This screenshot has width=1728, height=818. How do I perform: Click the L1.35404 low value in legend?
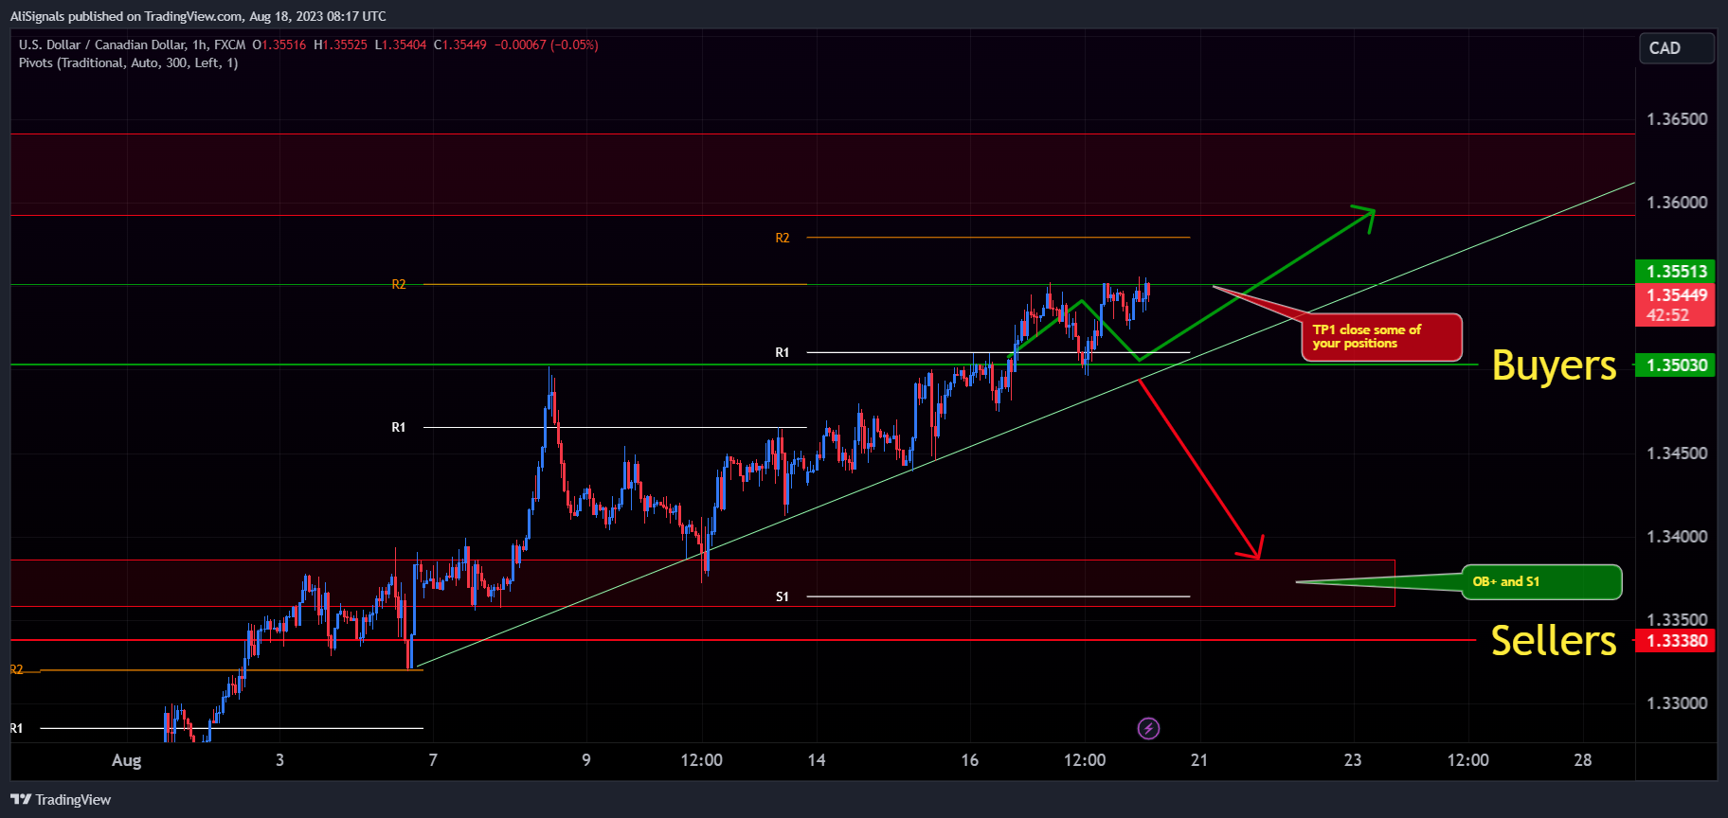tap(401, 44)
